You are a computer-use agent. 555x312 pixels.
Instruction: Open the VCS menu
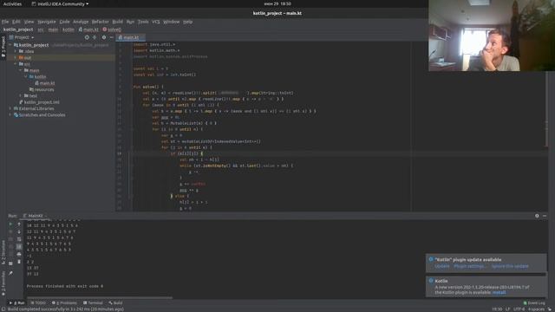[x=156, y=22]
